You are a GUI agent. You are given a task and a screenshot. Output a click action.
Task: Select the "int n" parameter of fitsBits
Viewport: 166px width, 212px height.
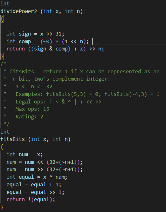[x=60, y=139]
